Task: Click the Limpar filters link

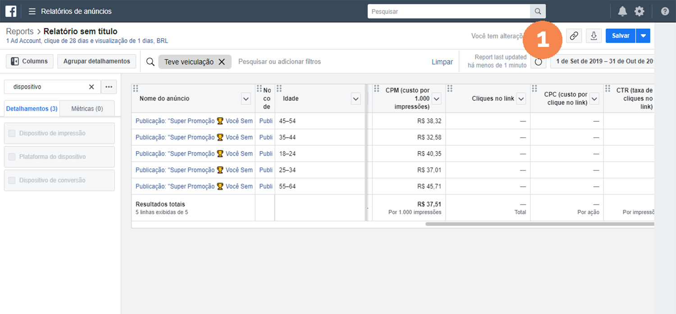Action: [442, 62]
